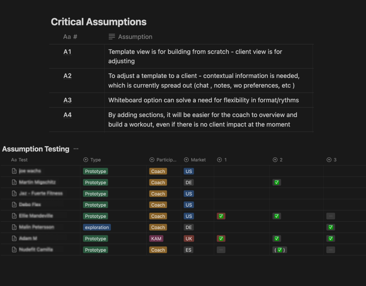Open the UK market tag selector
This screenshot has height=286, width=366.
click(x=189, y=238)
